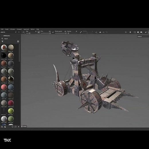Select the Cork Natural material
The height and width of the screenshot is (149, 149).
pyautogui.click(x=4, y=79)
